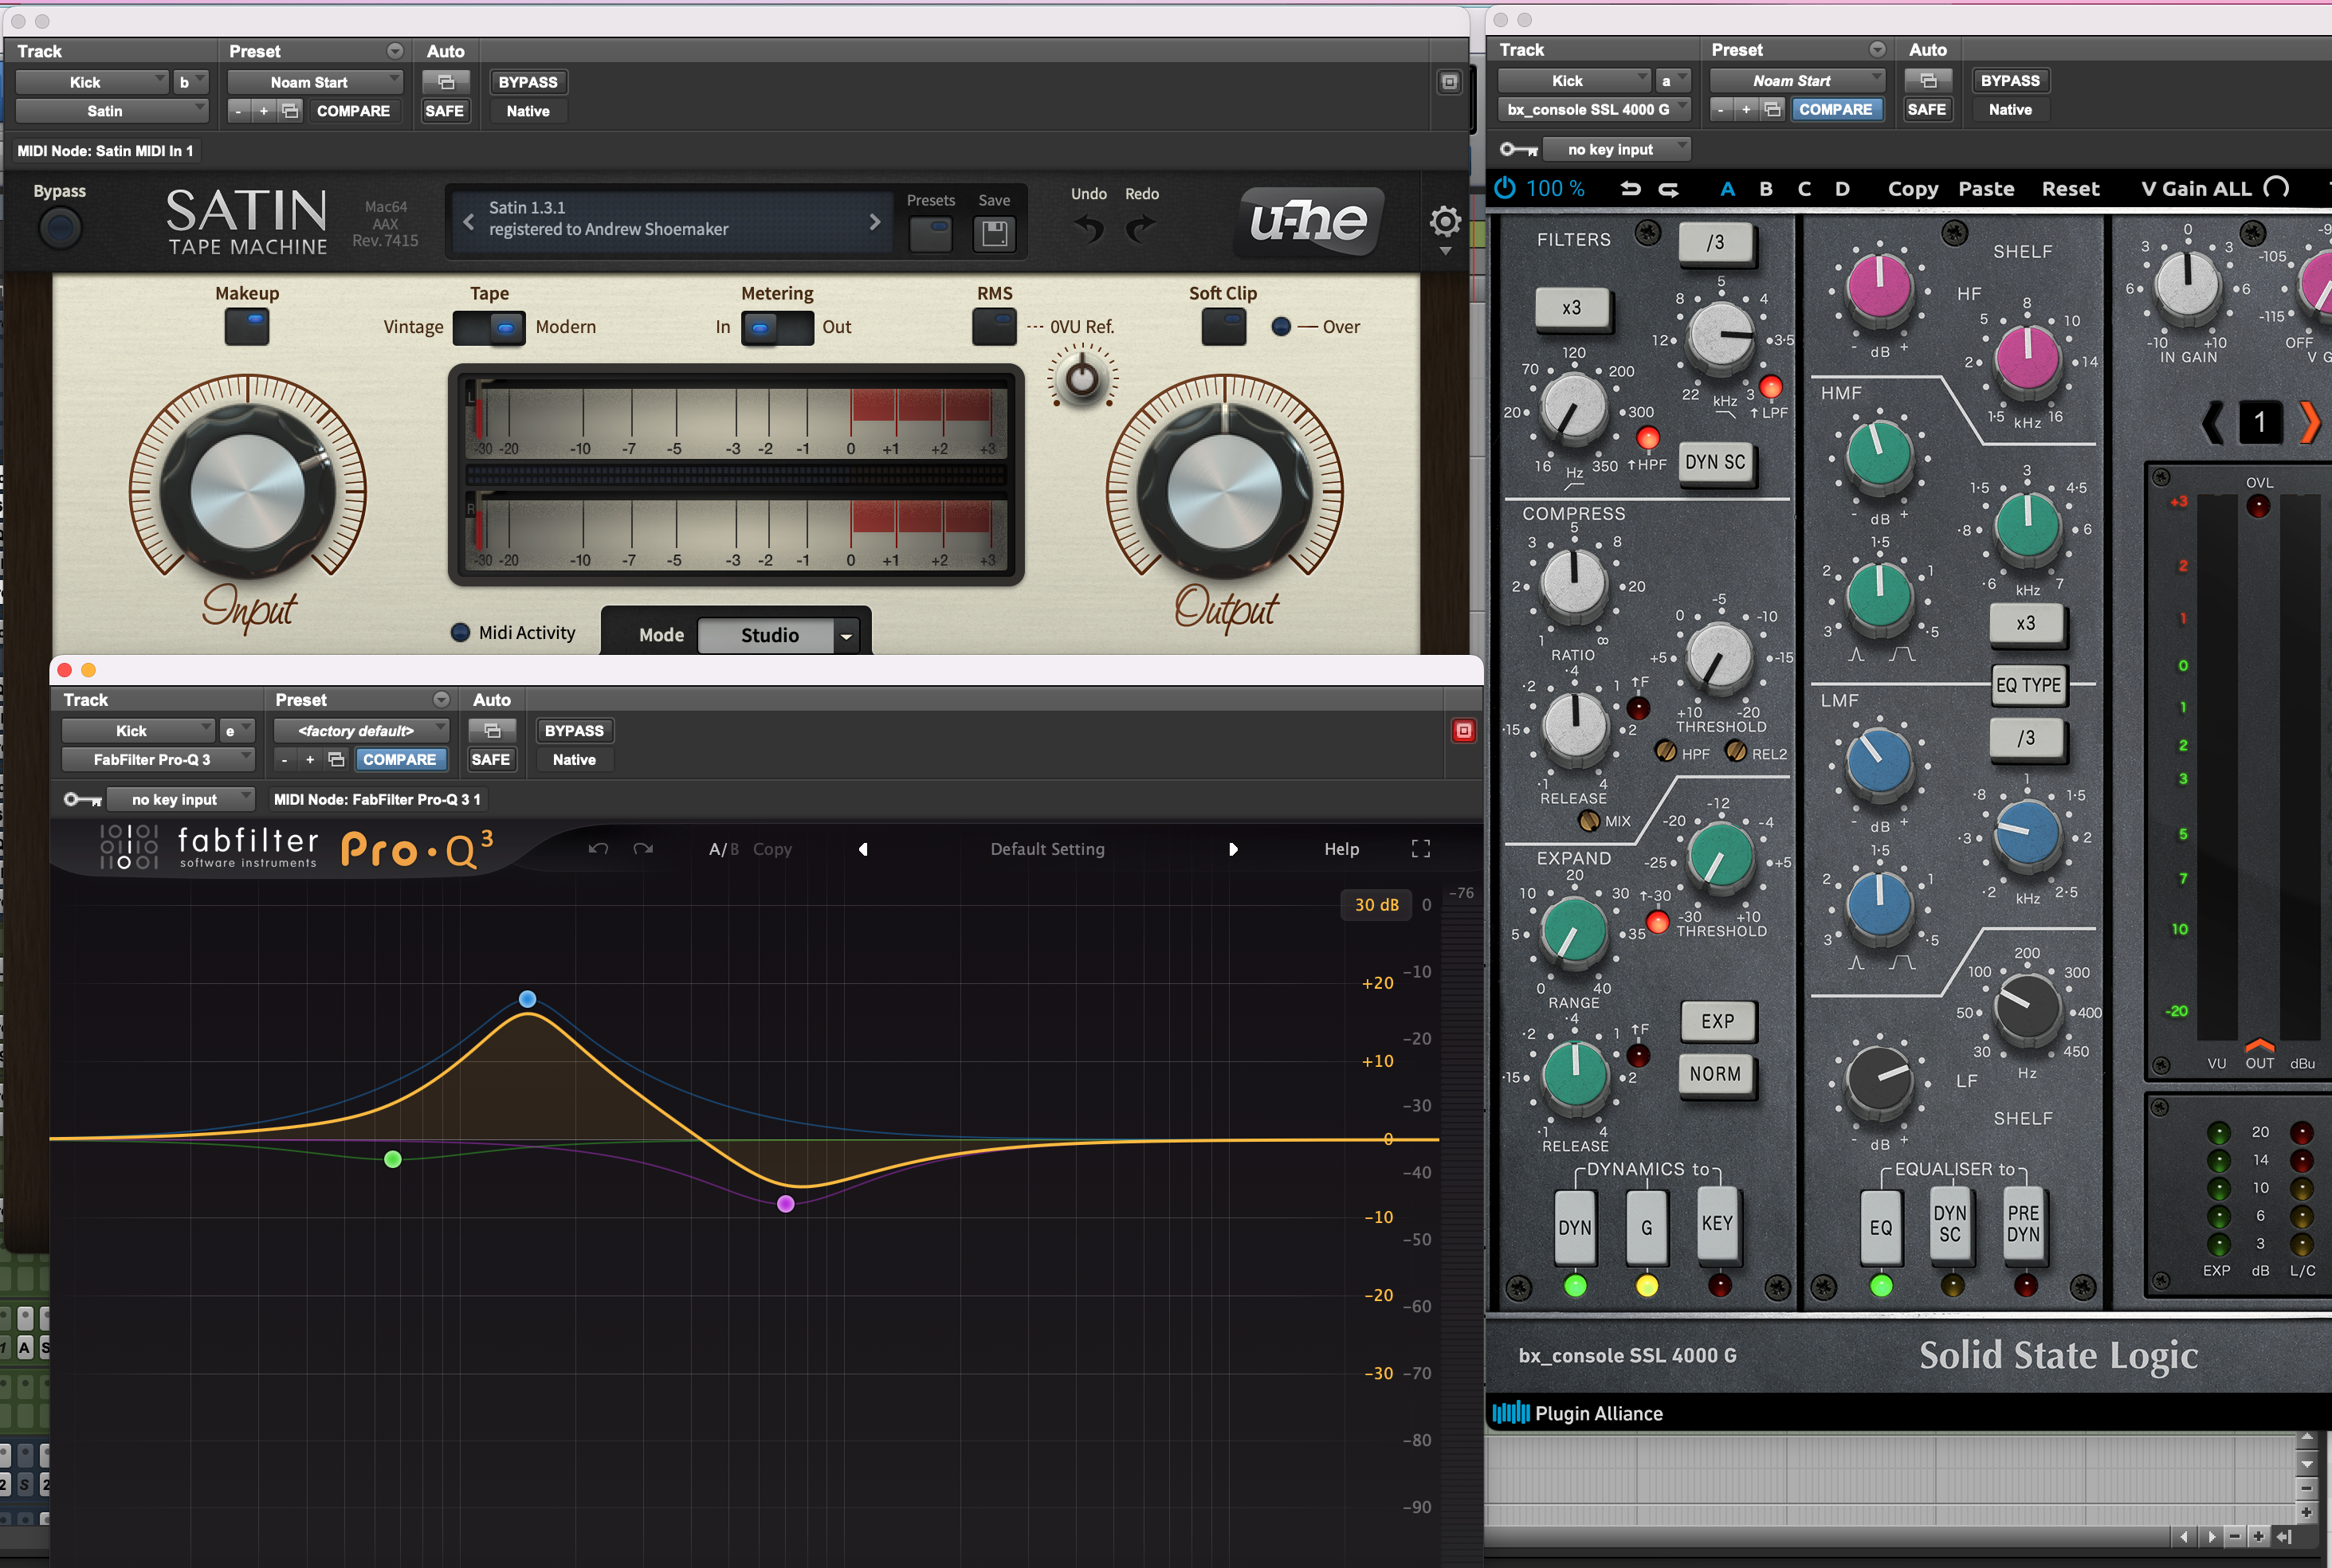Click Pro-Q 3 redo icon
Viewport: 2332px width, 1568px height.
click(643, 849)
